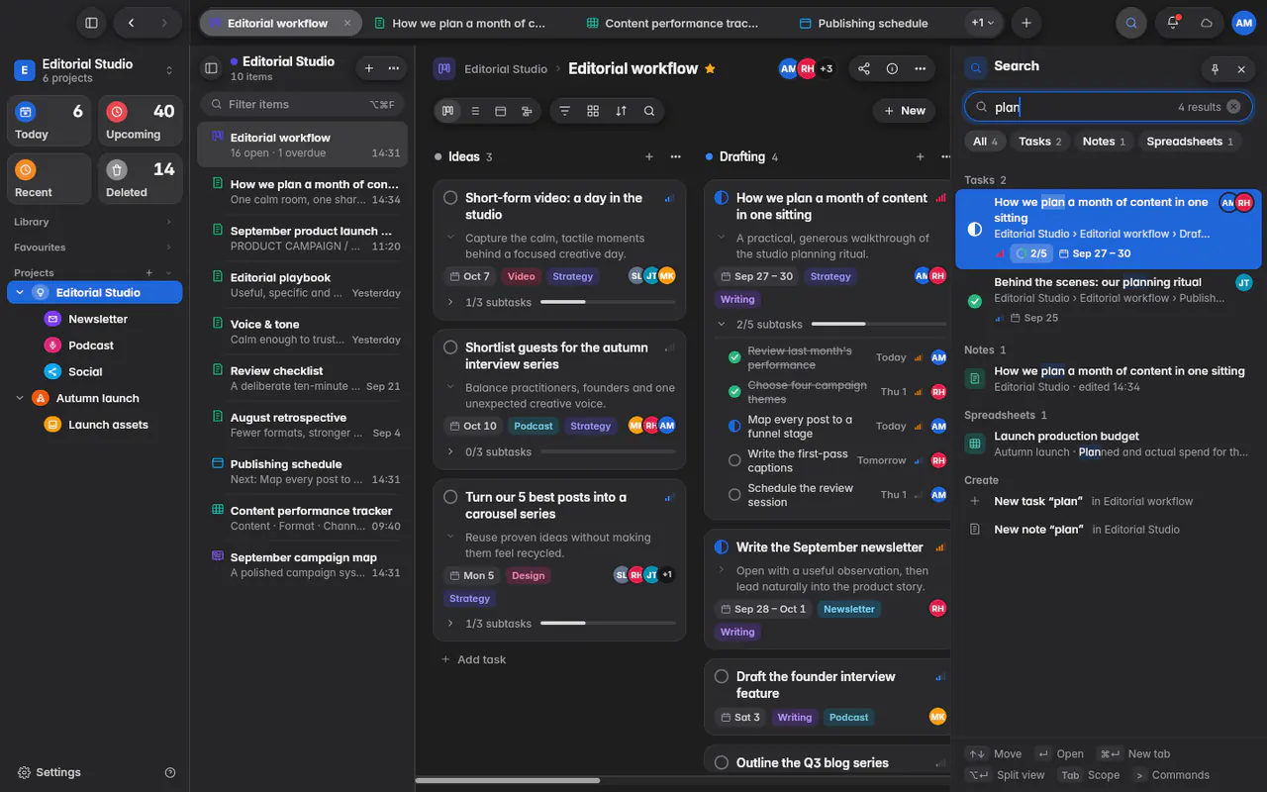Switch to the list view icon
1267x792 pixels.
click(475, 111)
